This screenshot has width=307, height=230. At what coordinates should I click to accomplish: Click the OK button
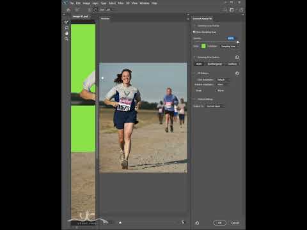pos(220,223)
